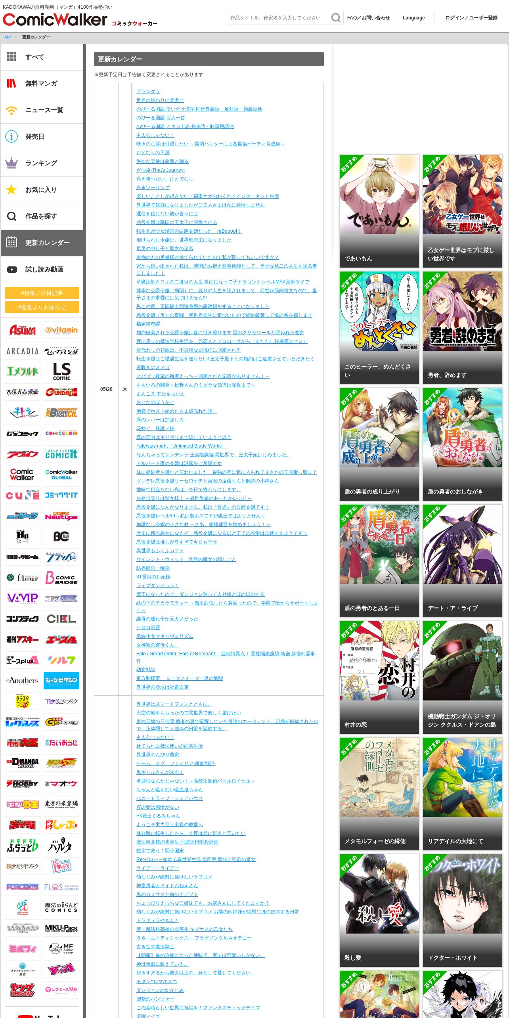Open the COMIC BRIDGE logo
The width and height of the screenshot is (509, 1018).
pos(61,578)
